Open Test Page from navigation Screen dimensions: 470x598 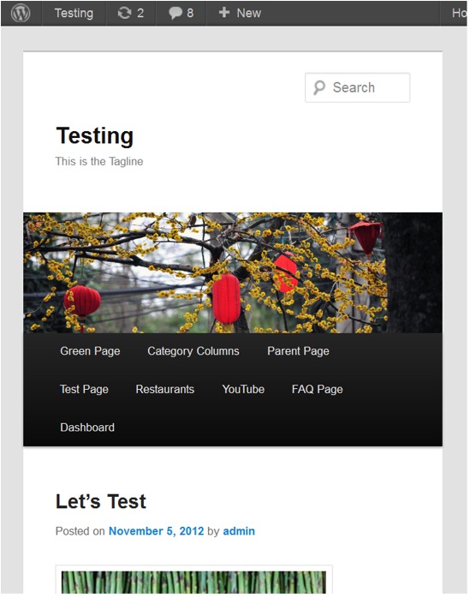tap(84, 389)
